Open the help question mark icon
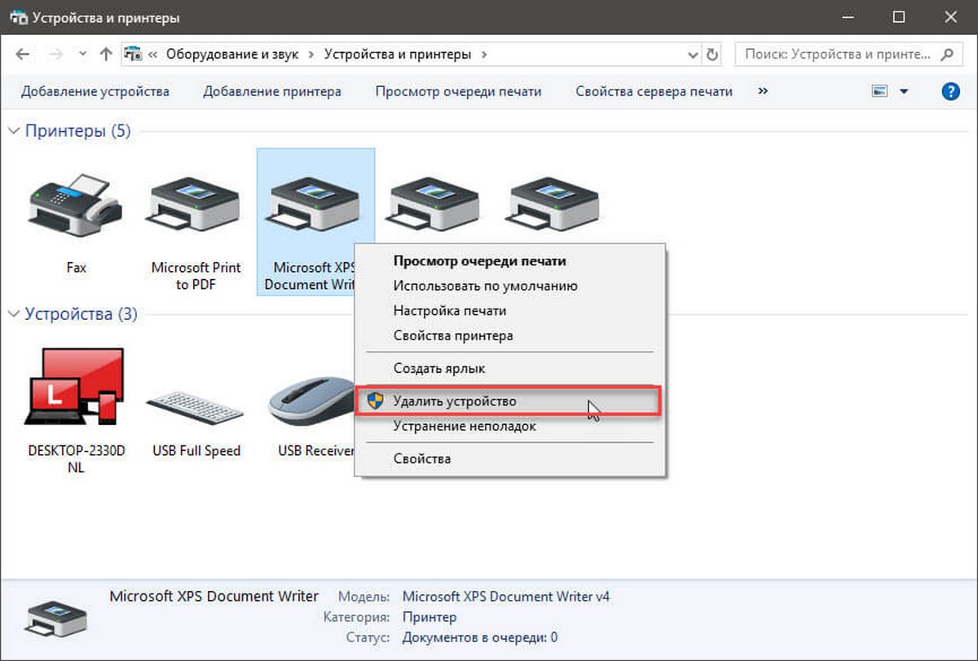Image resolution: width=978 pixels, height=661 pixels. (x=950, y=91)
